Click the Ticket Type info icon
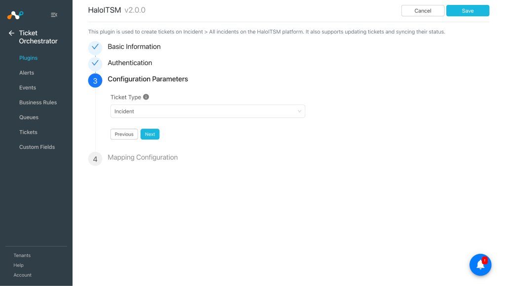505x286 pixels. [146, 97]
